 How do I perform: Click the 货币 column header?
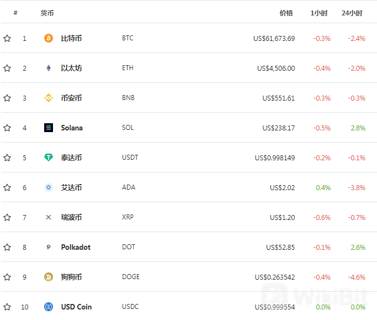click(x=47, y=13)
